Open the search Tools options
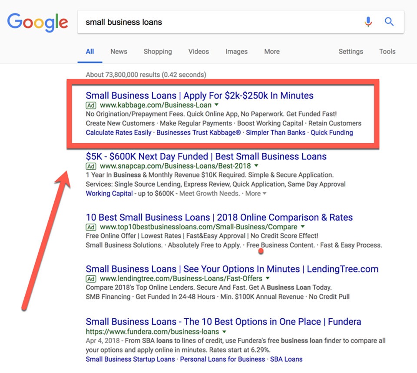 pos(387,51)
